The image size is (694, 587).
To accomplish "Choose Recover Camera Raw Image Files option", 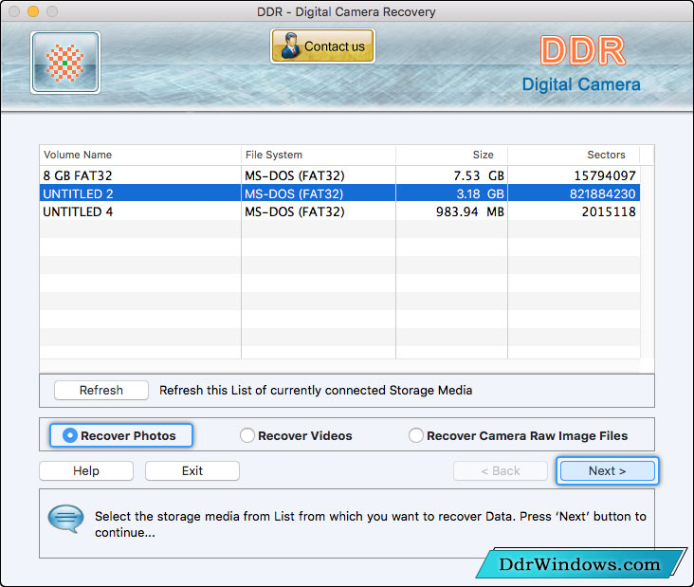I will click(519, 435).
